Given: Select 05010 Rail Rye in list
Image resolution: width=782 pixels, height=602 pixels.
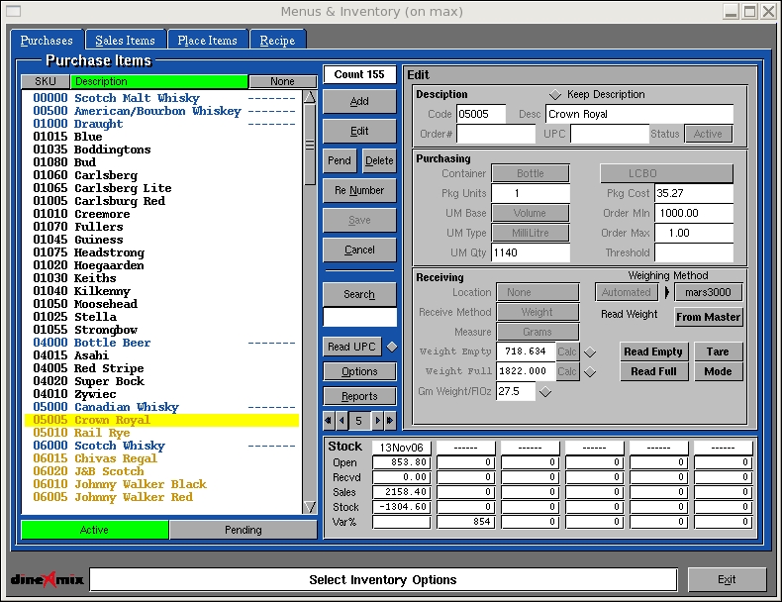Looking at the screenshot, I should click(x=161, y=433).
